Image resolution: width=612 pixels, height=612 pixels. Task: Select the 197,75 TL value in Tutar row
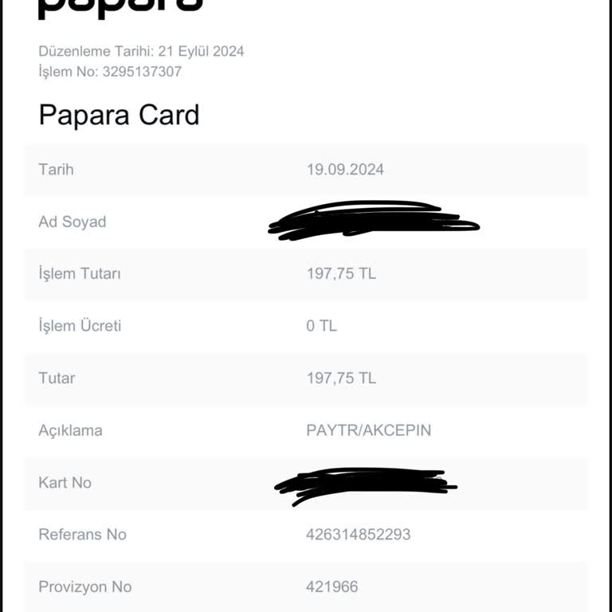point(341,378)
